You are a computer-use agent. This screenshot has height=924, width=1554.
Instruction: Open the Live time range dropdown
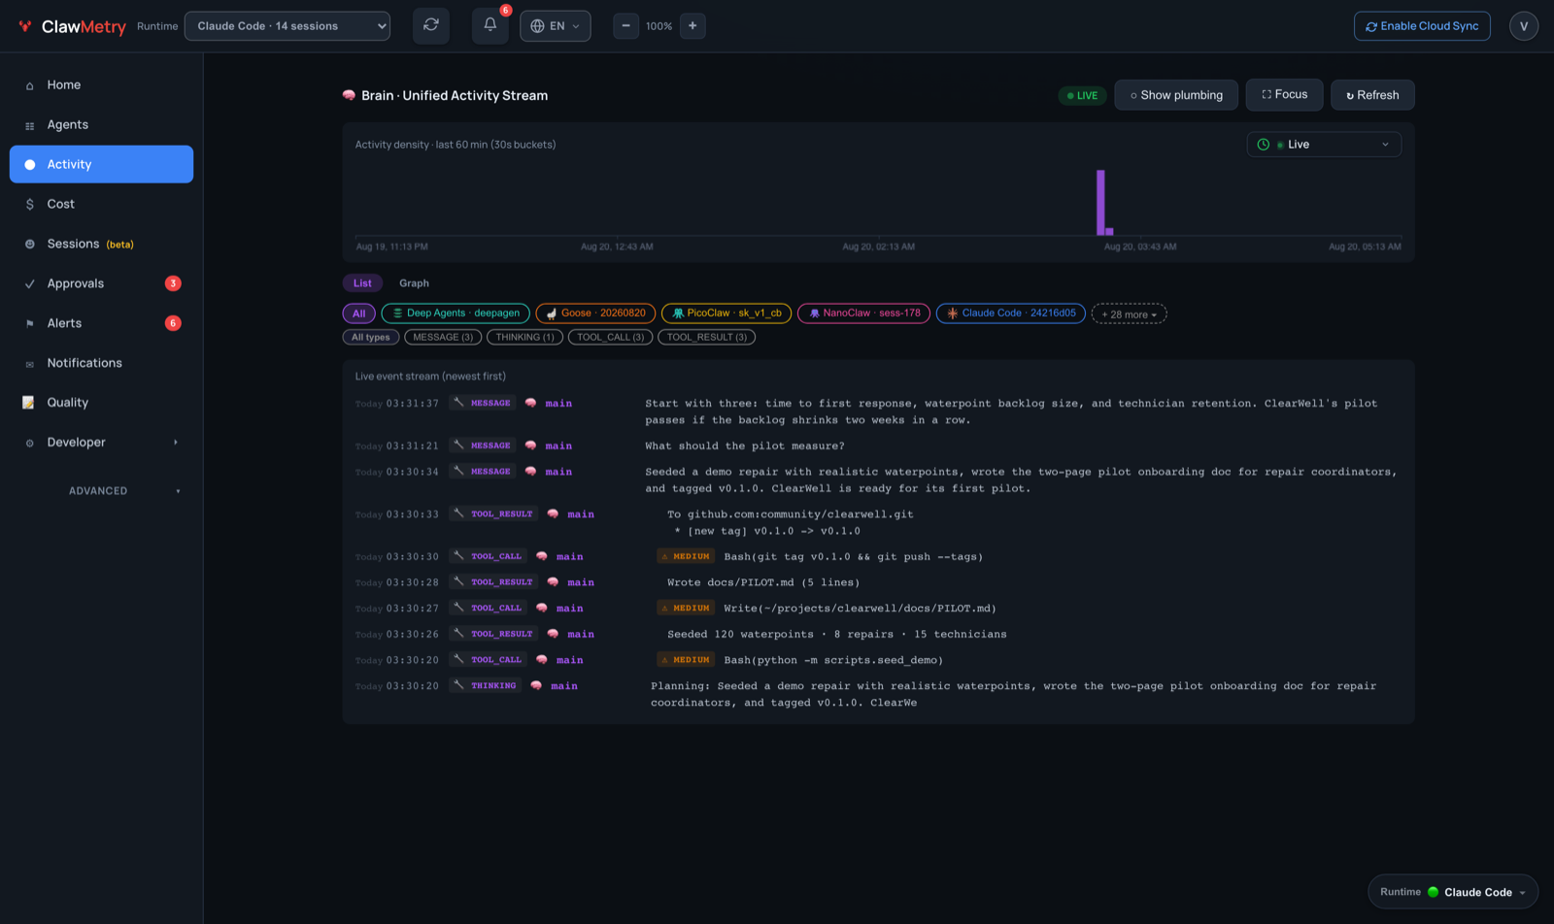pyautogui.click(x=1324, y=145)
